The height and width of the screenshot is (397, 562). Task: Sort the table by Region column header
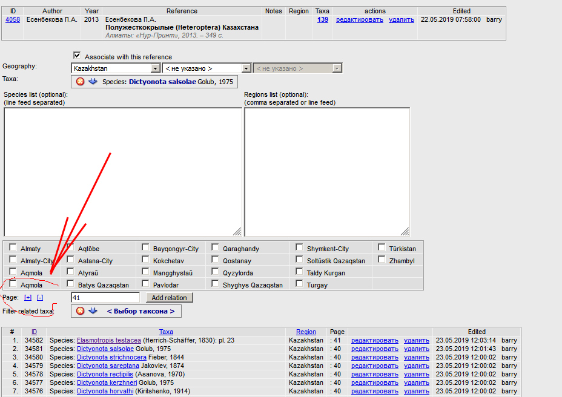click(306, 332)
